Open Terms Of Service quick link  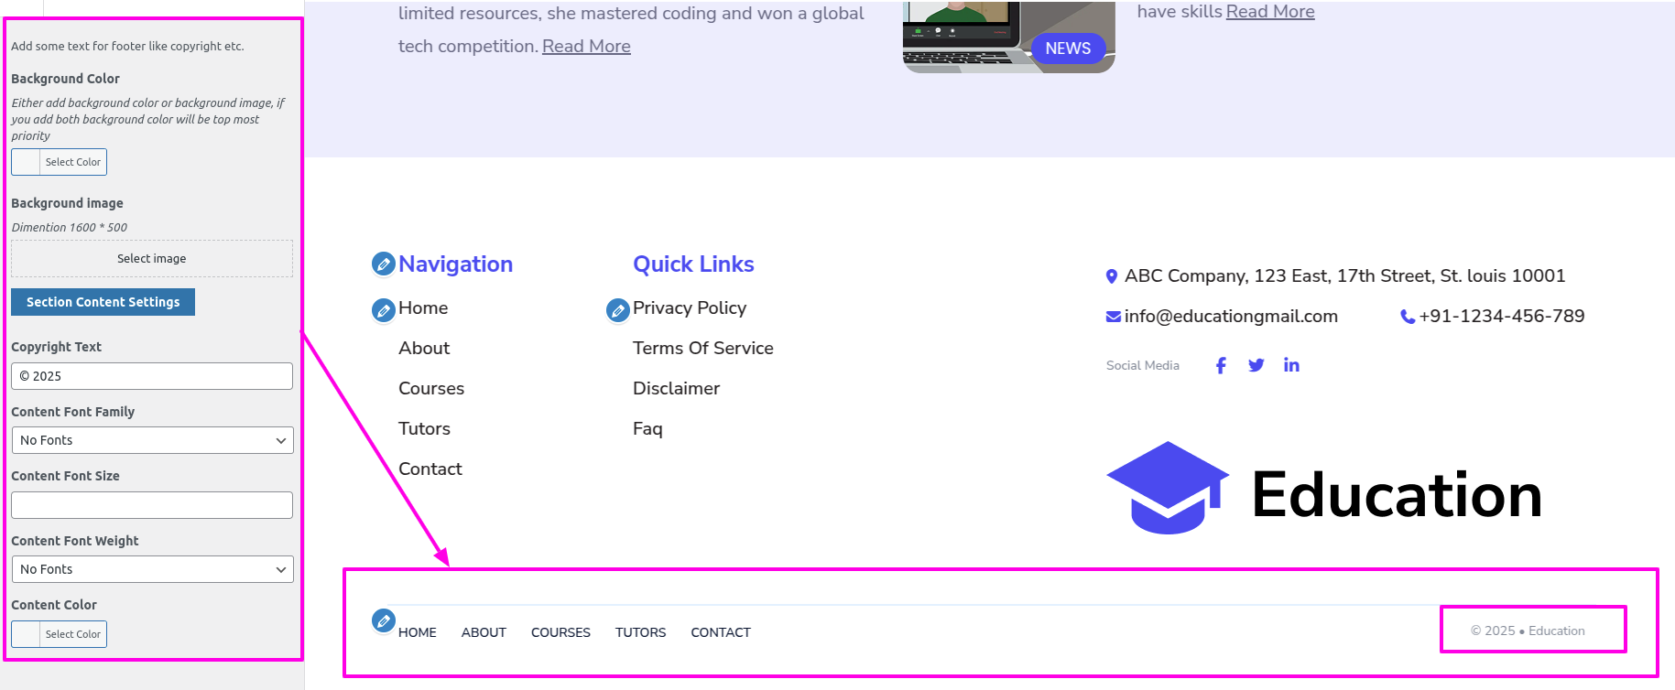pyautogui.click(x=702, y=349)
